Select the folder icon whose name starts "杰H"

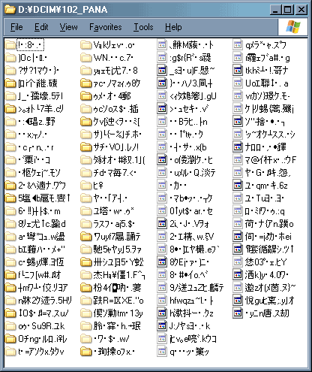tap(86, 275)
